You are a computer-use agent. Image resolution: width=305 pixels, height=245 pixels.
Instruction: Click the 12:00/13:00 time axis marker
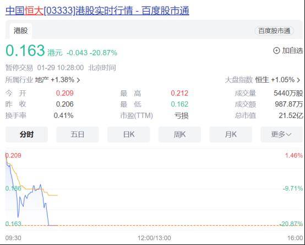click(154, 238)
